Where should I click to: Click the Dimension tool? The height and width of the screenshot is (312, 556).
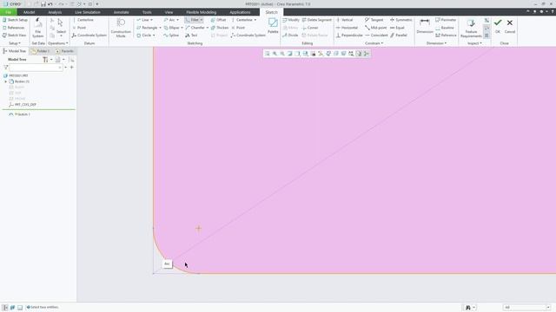coord(425,26)
